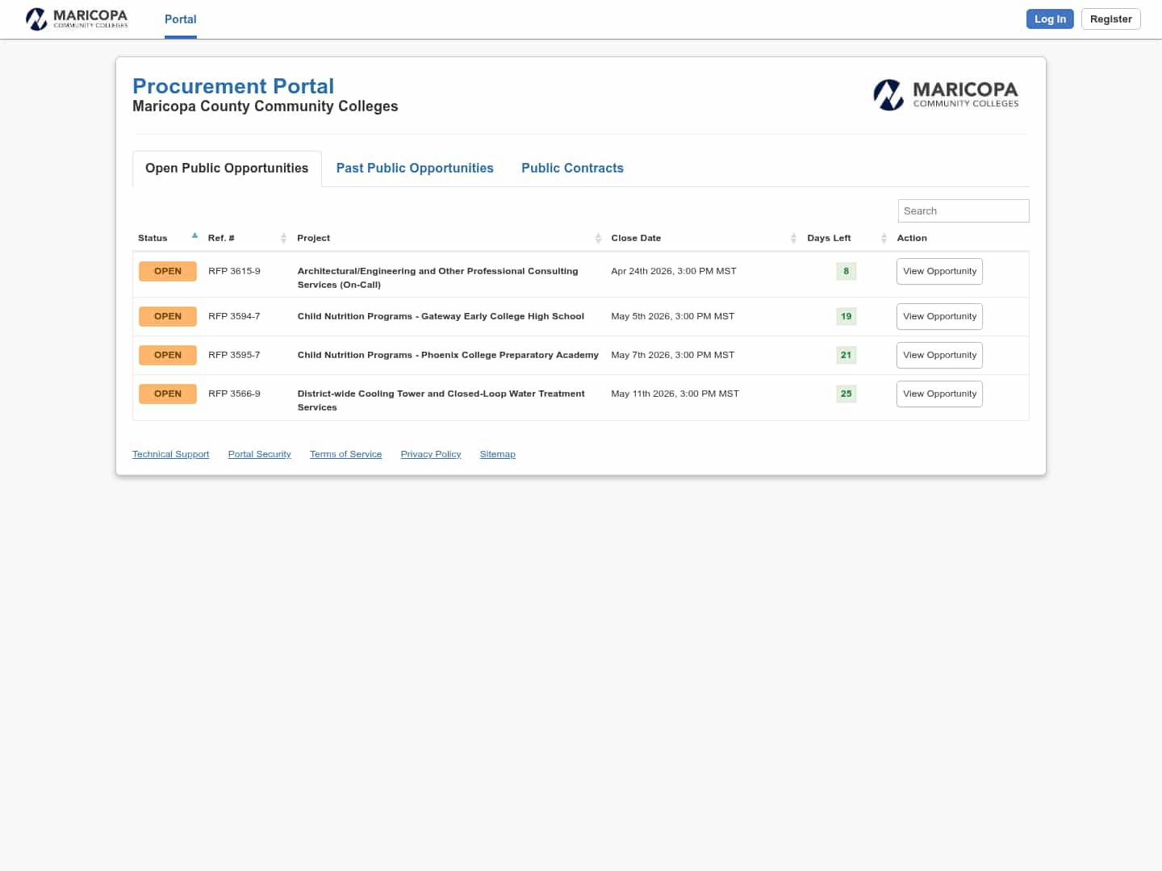Image resolution: width=1162 pixels, height=871 pixels.
Task: Sort table by Ref. # column
Action: click(283, 238)
